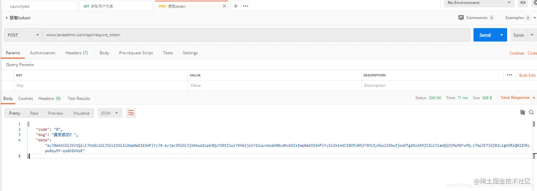Viewport: 537px width, 191px height.
Task: Switch response view to Preview
Action: 56,113
